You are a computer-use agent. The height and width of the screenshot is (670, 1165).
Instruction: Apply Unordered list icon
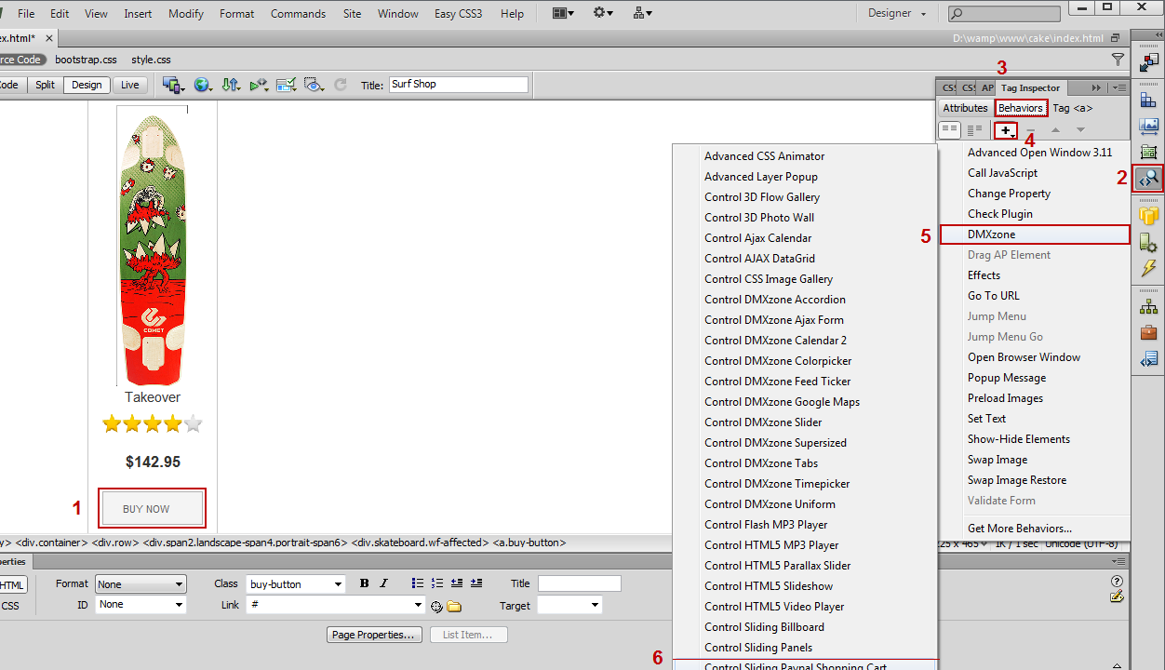pos(418,583)
